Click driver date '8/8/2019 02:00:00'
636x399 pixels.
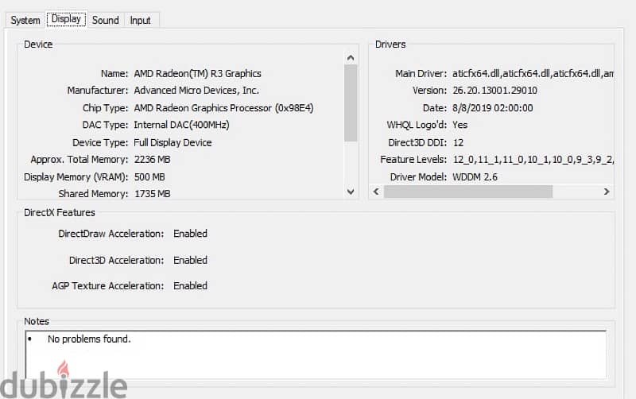(492, 108)
